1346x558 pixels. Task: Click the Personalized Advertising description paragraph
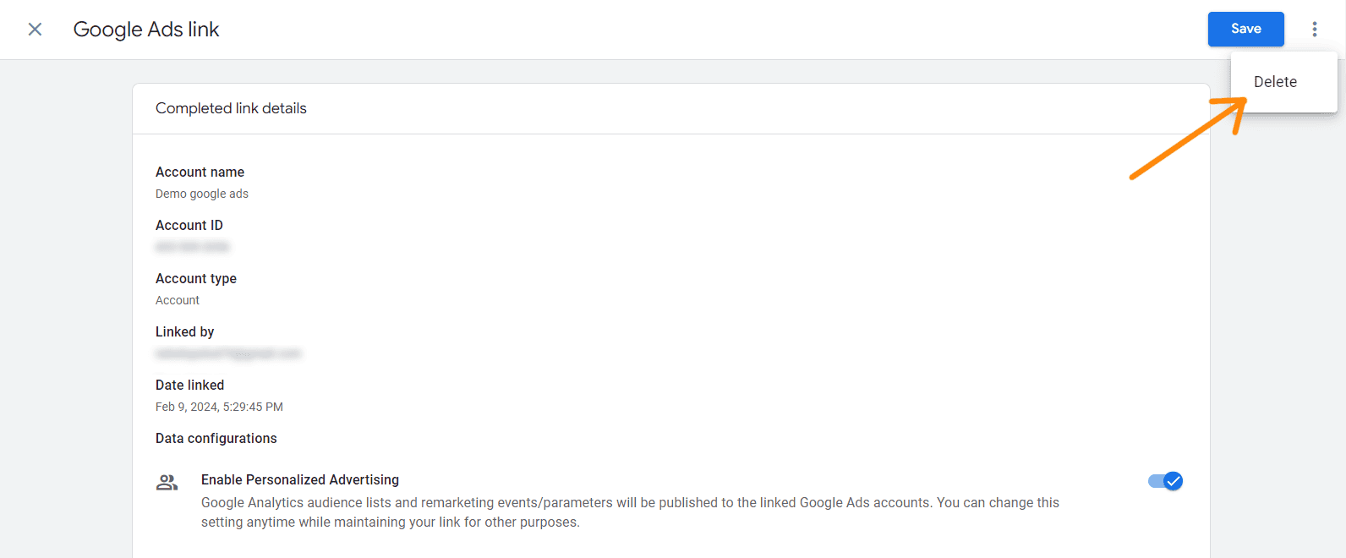point(630,512)
